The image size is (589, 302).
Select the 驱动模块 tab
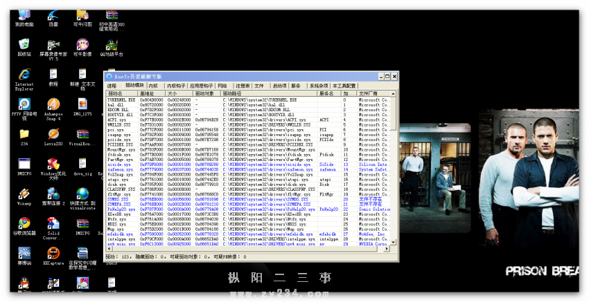[x=134, y=86]
